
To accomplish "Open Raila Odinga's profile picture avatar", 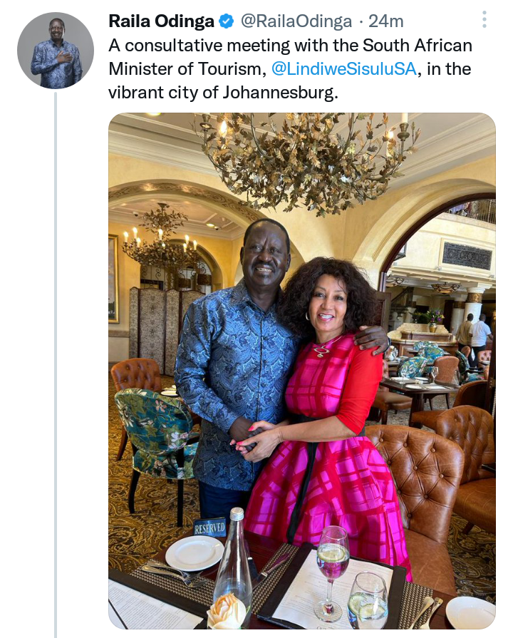I will (x=56, y=51).
